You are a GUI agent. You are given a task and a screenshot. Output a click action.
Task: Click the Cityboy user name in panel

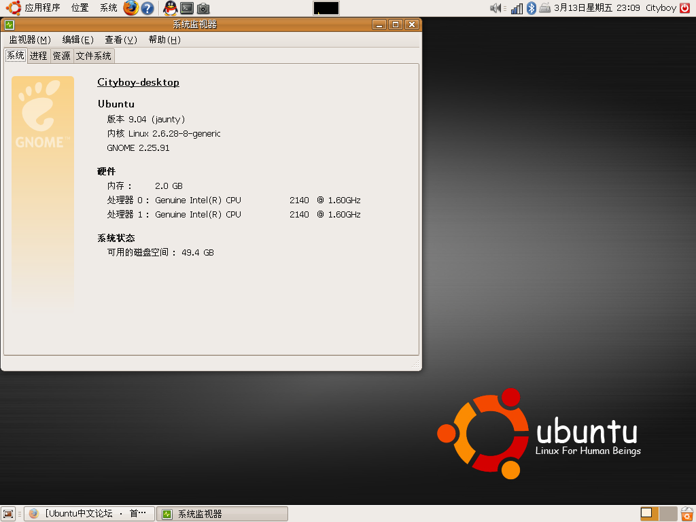pyautogui.click(x=661, y=8)
